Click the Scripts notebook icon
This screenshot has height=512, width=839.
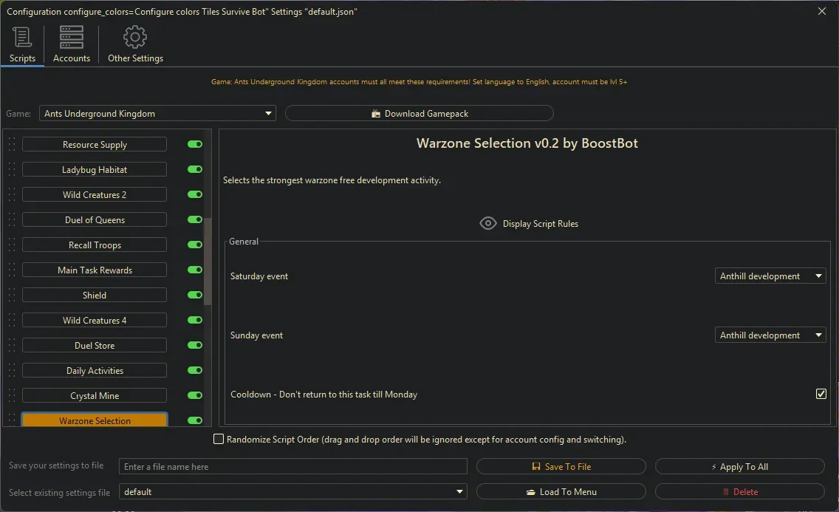click(22, 36)
